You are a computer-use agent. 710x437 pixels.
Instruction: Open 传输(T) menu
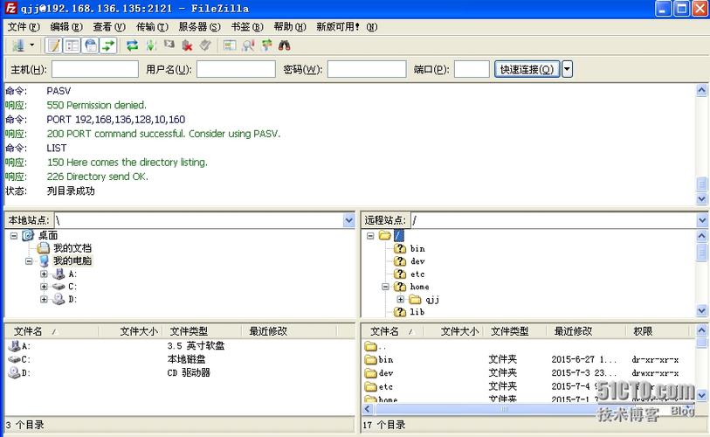[x=152, y=27]
